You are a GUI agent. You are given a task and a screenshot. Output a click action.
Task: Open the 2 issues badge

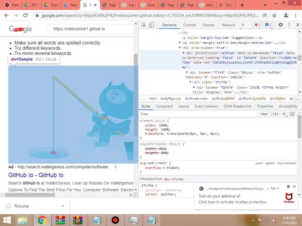[268, 25]
